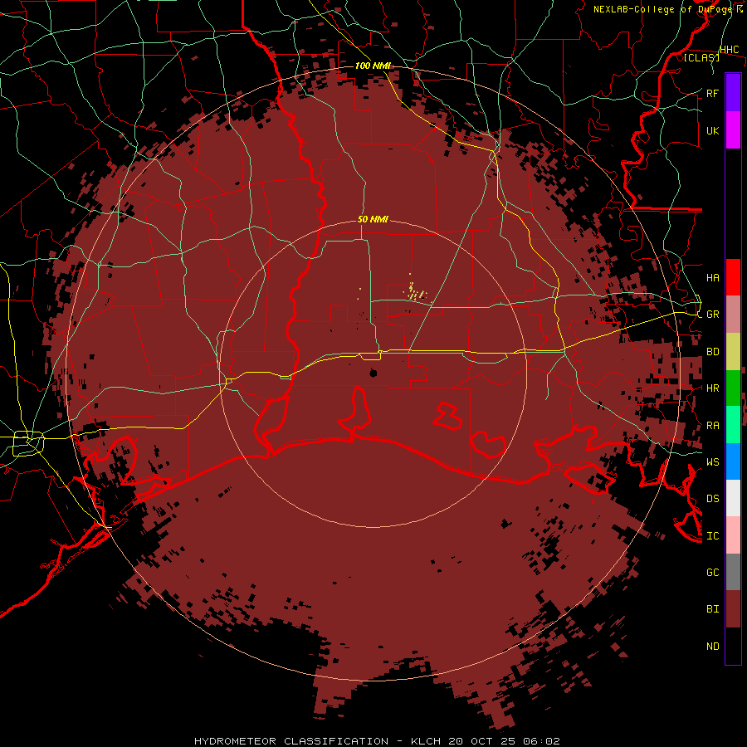This screenshot has width=747, height=747.
Task: Click the 'HYDROMETEOR CLASSIFICATION' title text
Action: coord(291,741)
